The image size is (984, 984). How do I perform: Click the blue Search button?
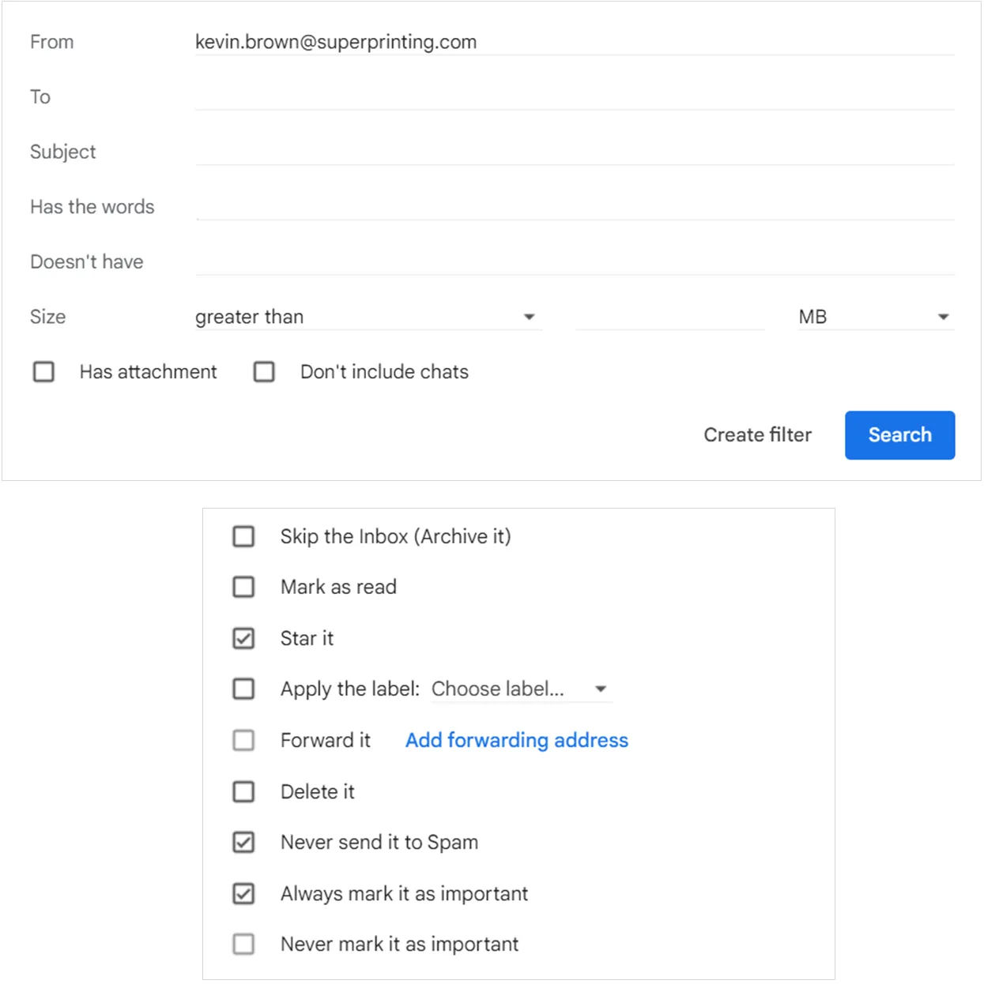tap(899, 435)
